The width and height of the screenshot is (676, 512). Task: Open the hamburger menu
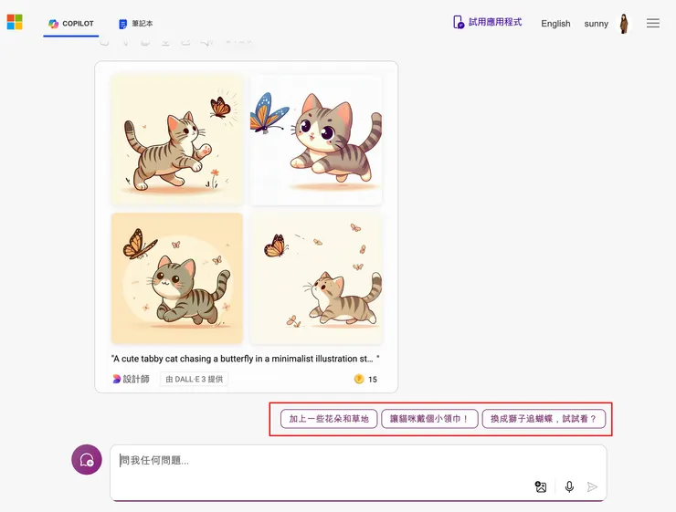[653, 23]
